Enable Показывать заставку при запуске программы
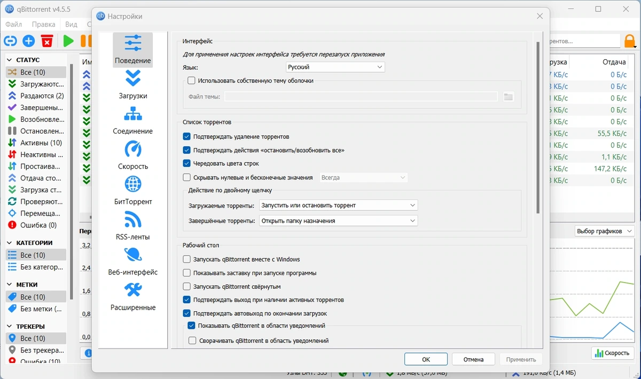Viewport: 641px width, 379px height. [x=186, y=273]
